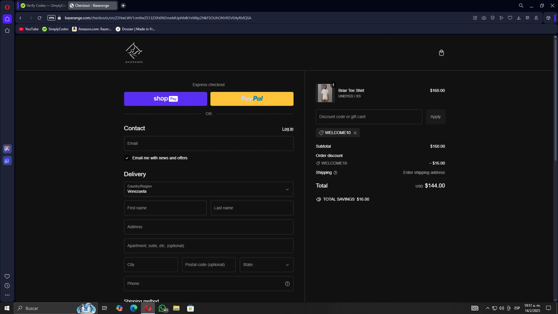Focus the Last name field
The height and width of the screenshot is (314, 558).
pos(252,208)
